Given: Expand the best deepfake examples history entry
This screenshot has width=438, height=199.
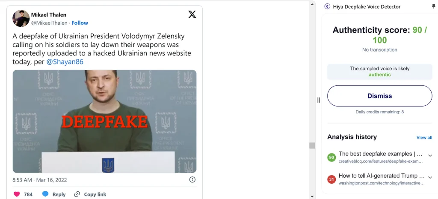Looking at the screenshot, I should 430,156.
